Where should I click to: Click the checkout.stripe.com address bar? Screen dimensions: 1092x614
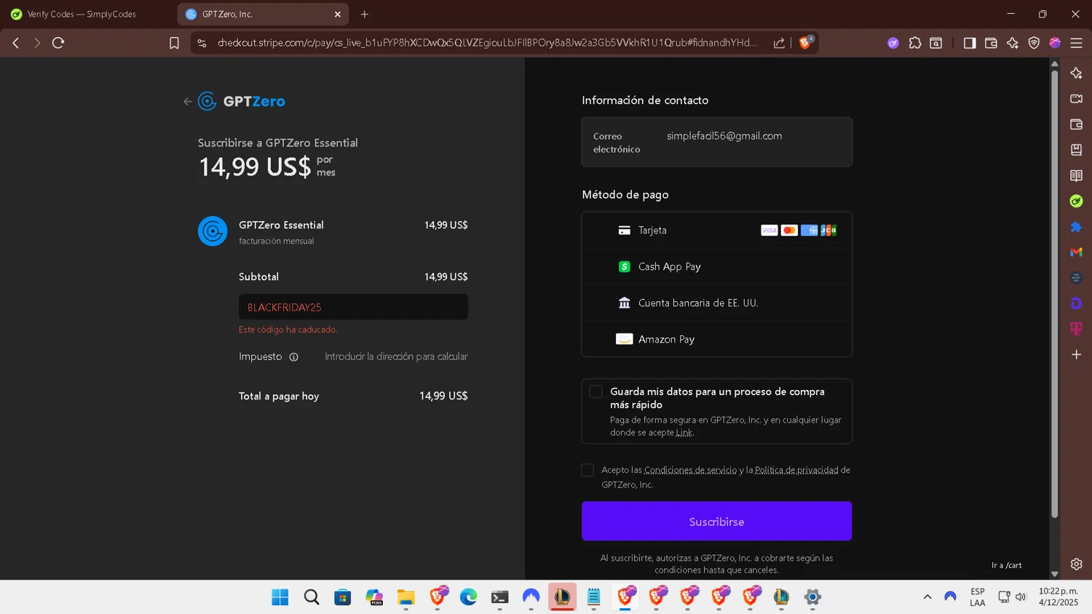pos(487,43)
